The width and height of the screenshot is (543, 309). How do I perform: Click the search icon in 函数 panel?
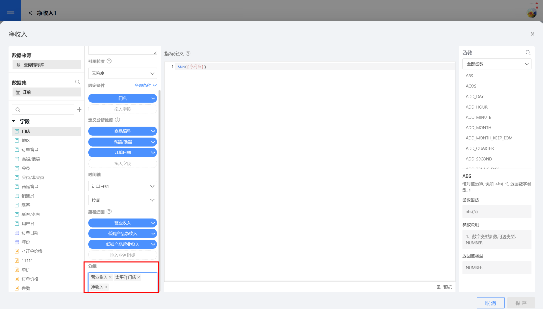pyautogui.click(x=528, y=53)
